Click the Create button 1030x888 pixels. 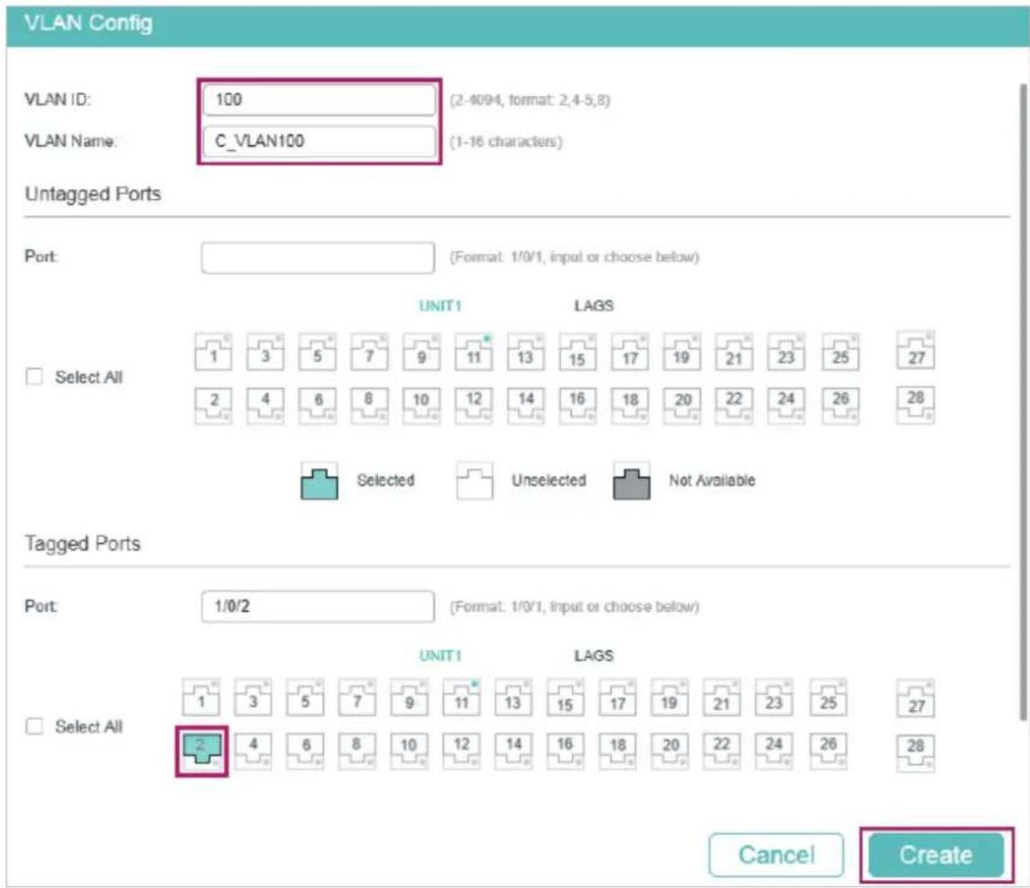point(936,855)
